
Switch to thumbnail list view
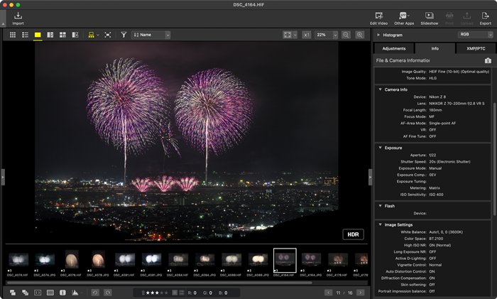tap(25, 34)
